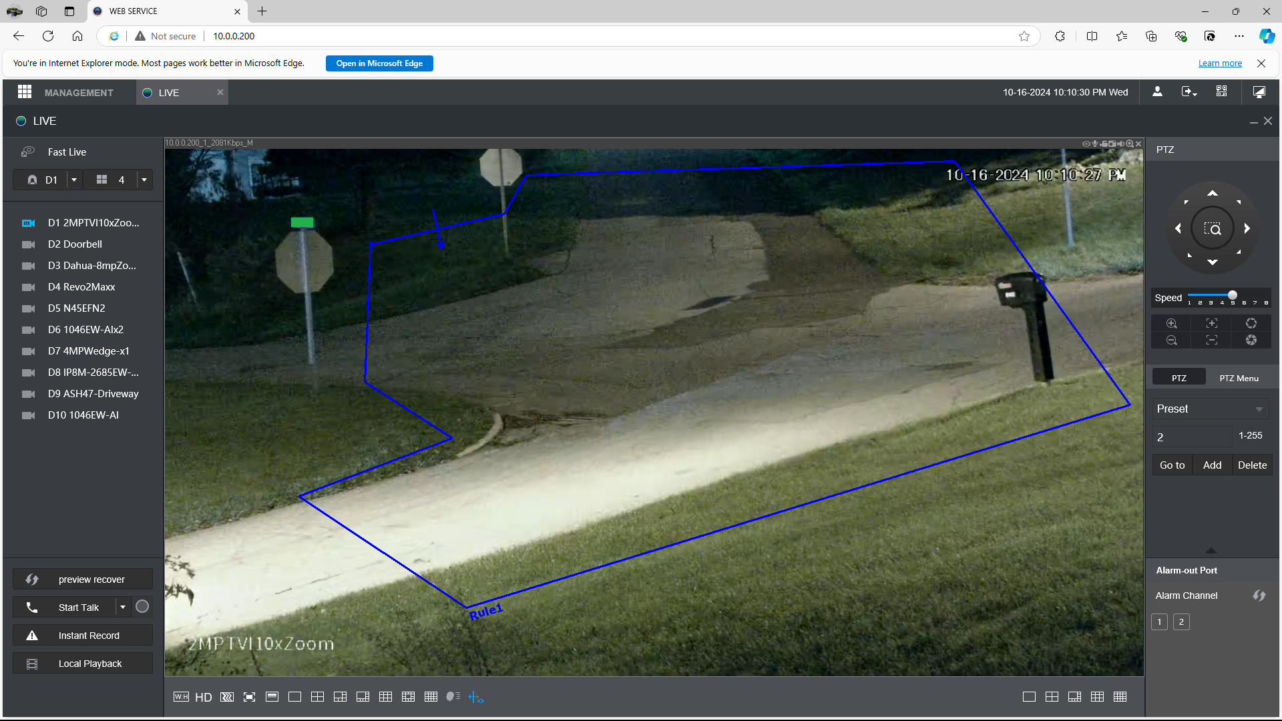Open the split count 4 dropdown
The height and width of the screenshot is (721, 1282).
pyautogui.click(x=144, y=180)
